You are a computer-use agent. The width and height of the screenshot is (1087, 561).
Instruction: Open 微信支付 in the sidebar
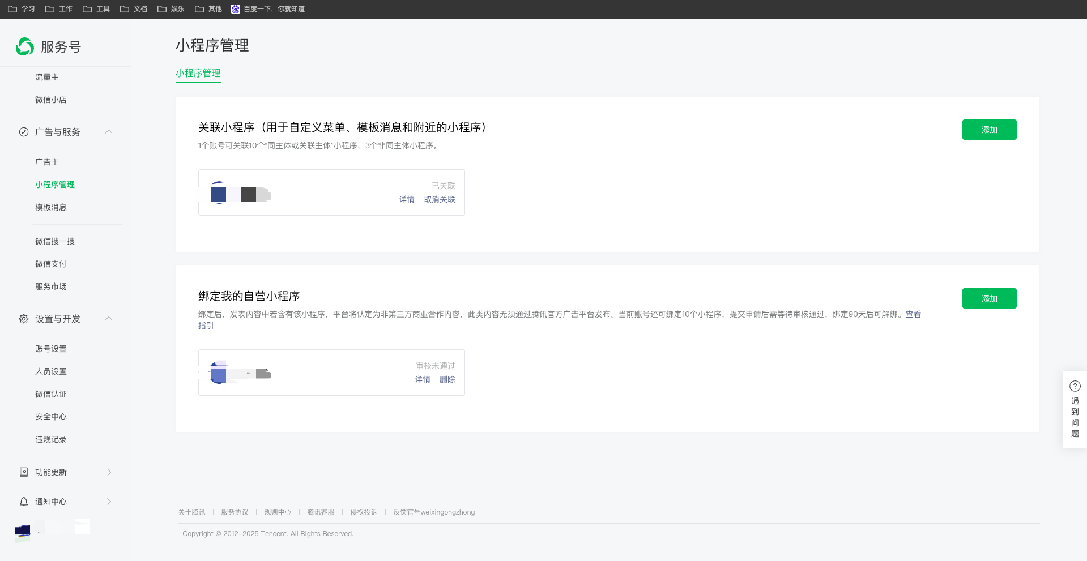[51, 264]
